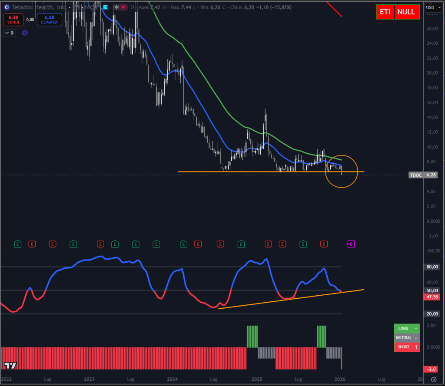Click the pink approximation icon in header
This screenshot has height=386, width=445.
point(124,7)
